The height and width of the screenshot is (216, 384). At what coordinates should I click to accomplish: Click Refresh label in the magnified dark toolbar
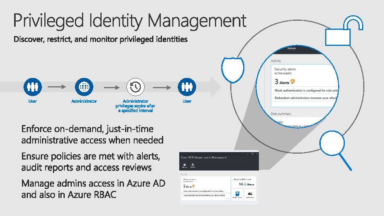291,49
